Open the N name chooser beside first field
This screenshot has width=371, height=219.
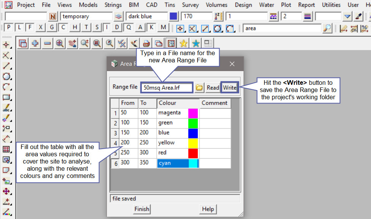53,16
